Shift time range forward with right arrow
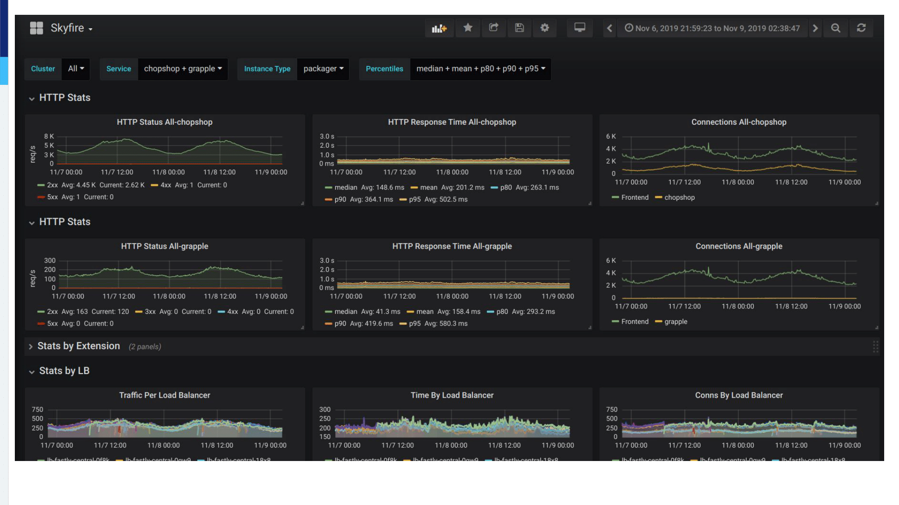Viewport: 899px width, 505px height. pyautogui.click(x=815, y=28)
